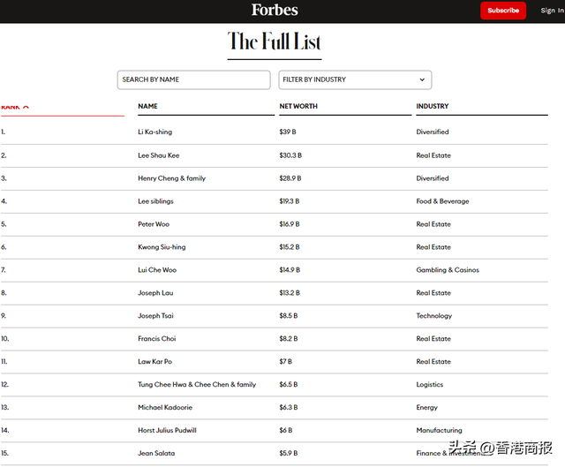Click the Rank sort arrow icon
This screenshot has height=467, width=565.
[26, 108]
